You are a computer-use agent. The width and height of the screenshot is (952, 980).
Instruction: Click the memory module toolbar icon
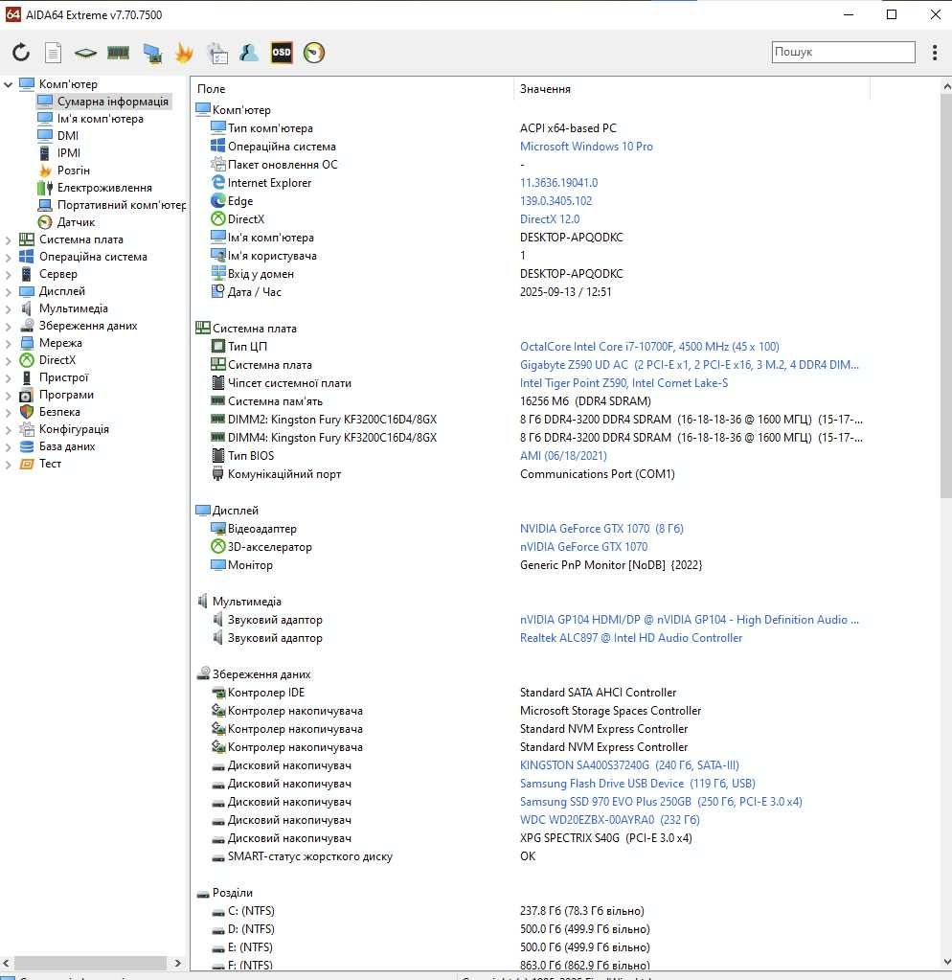click(x=118, y=53)
